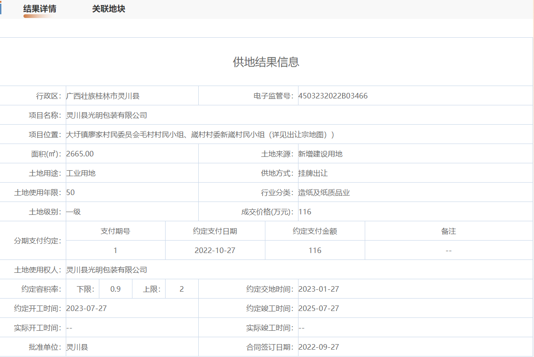Open the 关联地块 tab
This screenshot has width=534, height=357.
109,9
